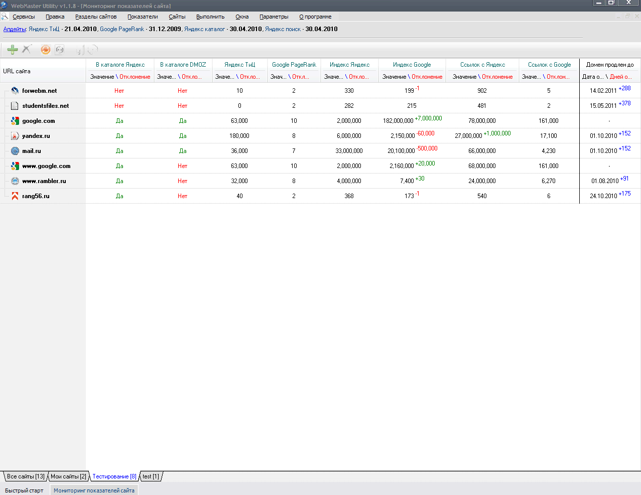Click the gray refresh icon in toolbar
The height and width of the screenshot is (495, 641).
tap(60, 50)
